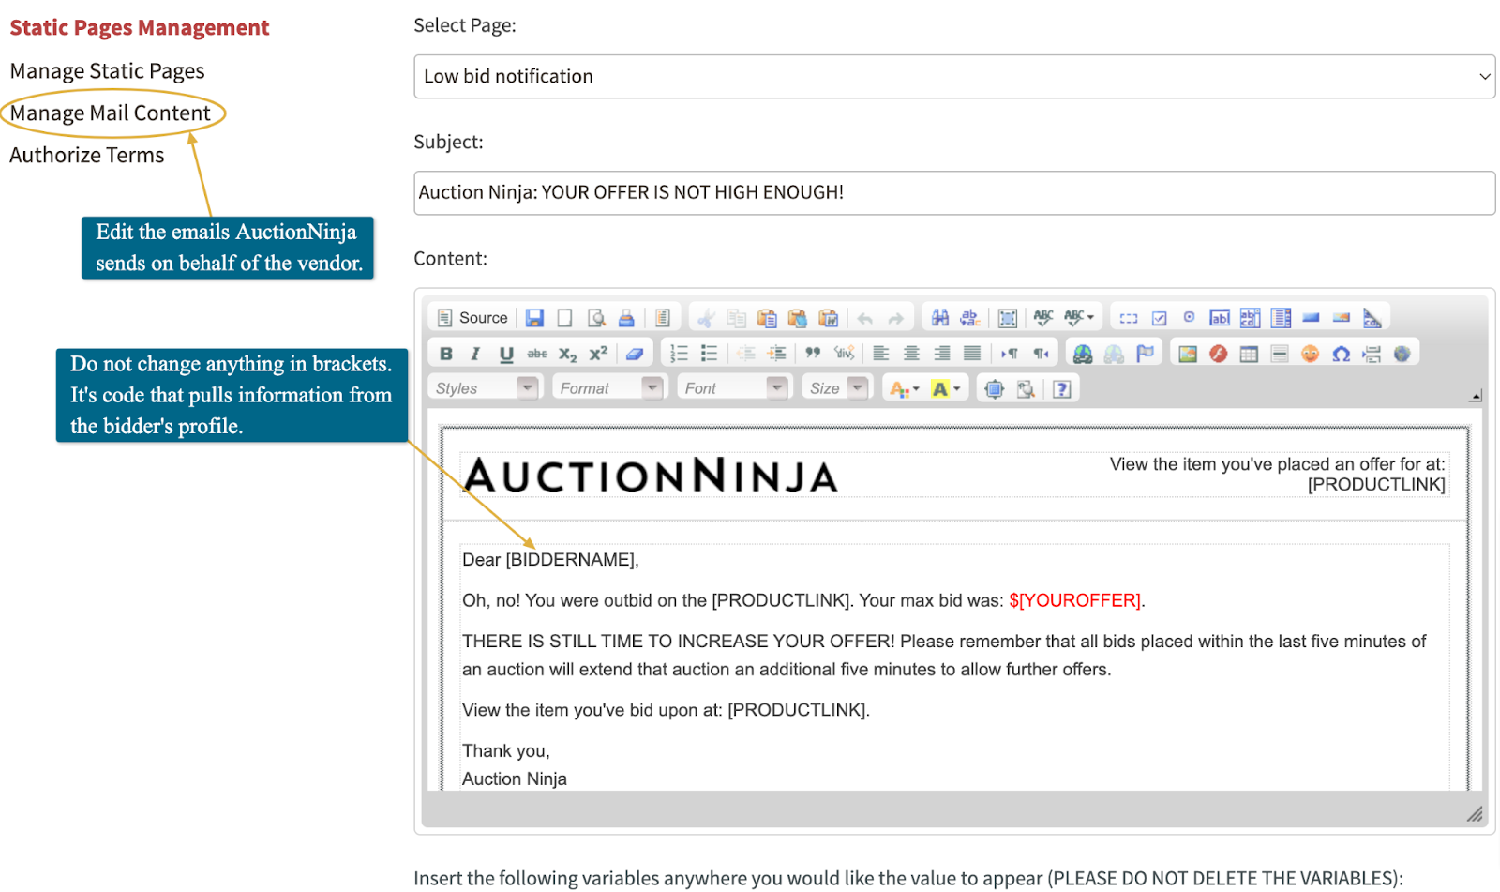Open the Templates icon
Screen dimensions: 1500x892
663,318
